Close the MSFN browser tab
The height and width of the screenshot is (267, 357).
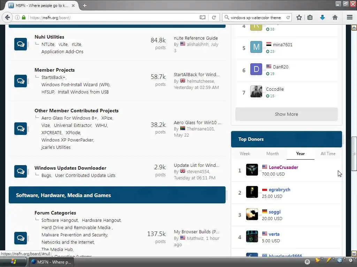coord(73,6)
